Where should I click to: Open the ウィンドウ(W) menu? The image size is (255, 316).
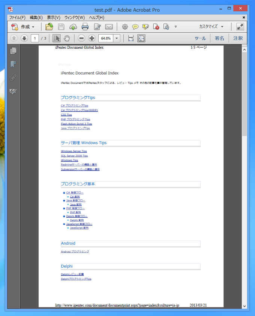(x=75, y=18)
